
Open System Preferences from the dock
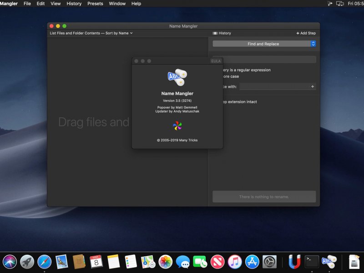[x=269, y=262]
